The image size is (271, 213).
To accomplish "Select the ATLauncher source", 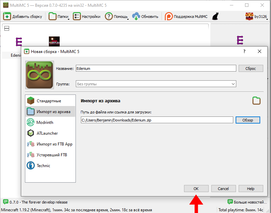I will [x=50, y=133].
